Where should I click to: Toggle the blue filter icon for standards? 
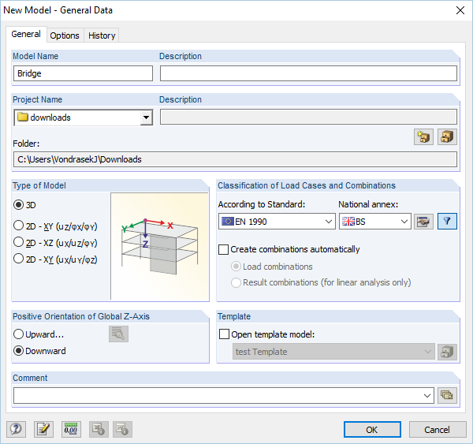[447, 222]
